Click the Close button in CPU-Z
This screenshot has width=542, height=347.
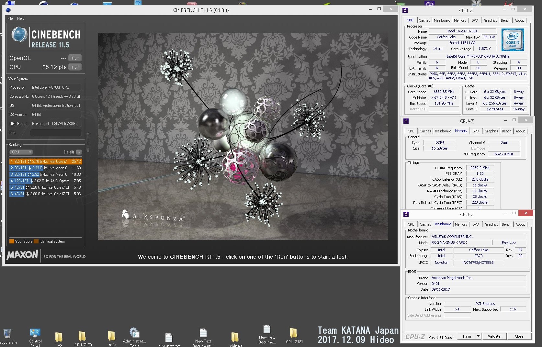[519, 336]
